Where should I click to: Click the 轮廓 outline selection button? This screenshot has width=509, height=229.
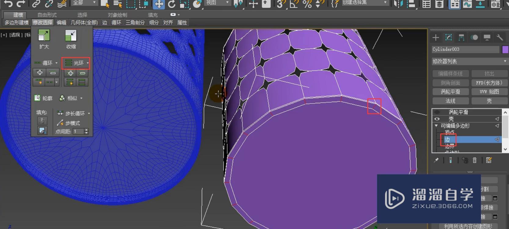coord(43,98)
